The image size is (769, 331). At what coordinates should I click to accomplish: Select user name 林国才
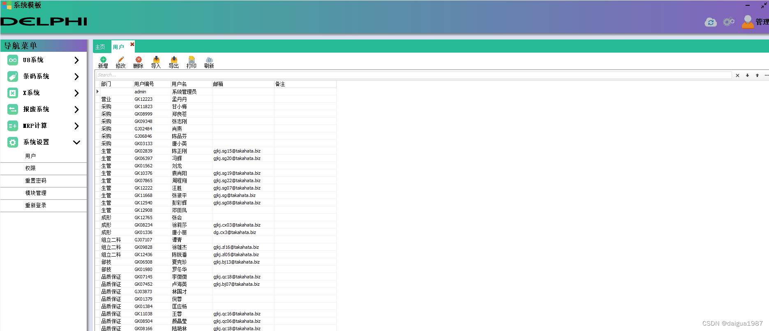(x=191, y=292)
